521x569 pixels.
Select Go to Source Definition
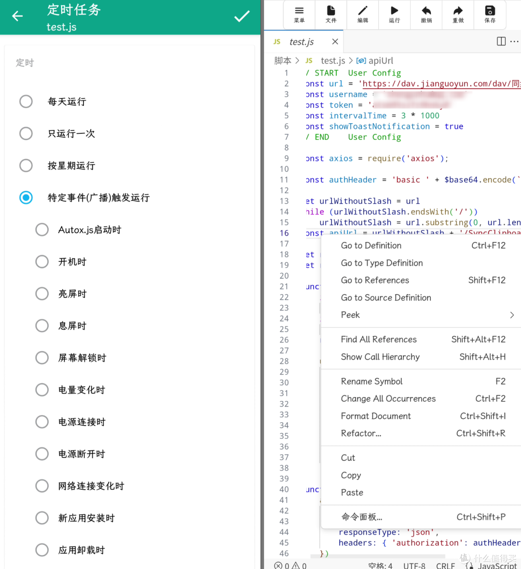(x=421, y=298)
